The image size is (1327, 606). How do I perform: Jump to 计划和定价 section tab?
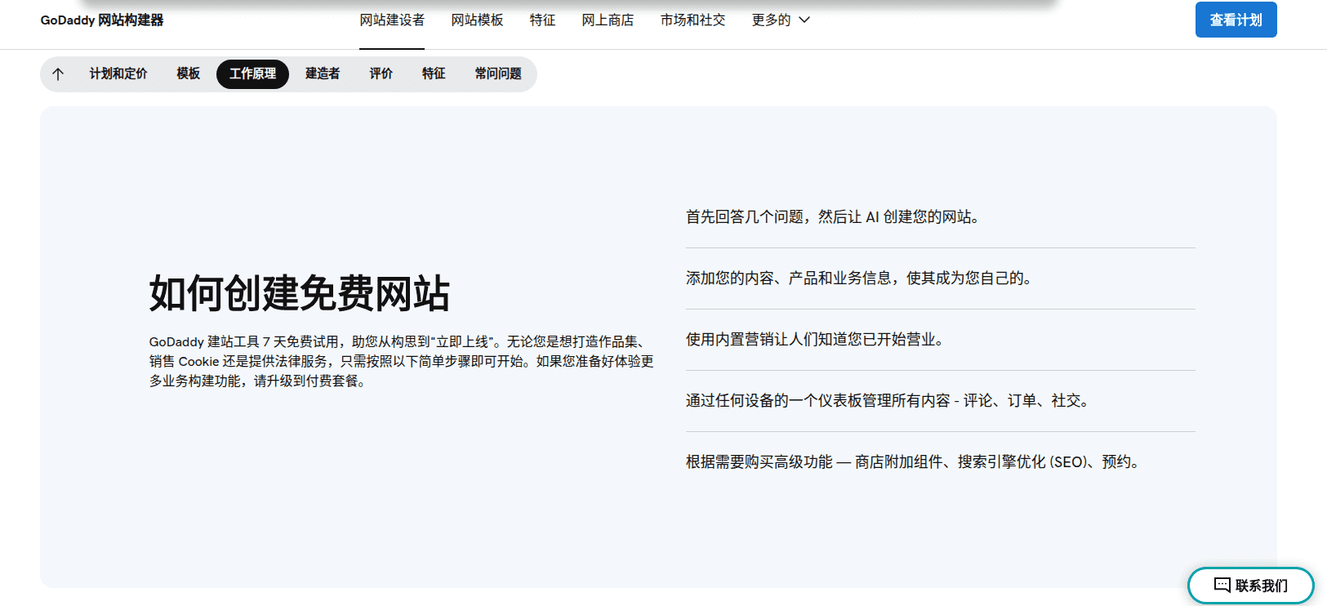(118, 74)
